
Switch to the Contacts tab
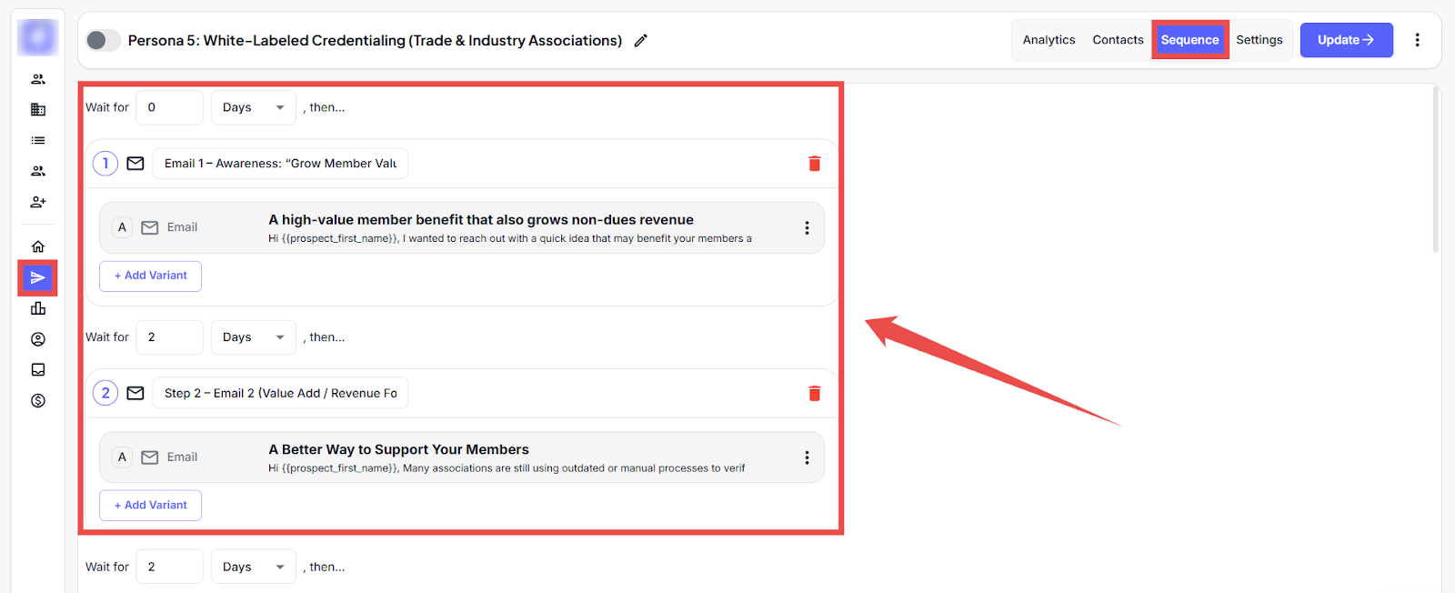tap(1118, 40)
